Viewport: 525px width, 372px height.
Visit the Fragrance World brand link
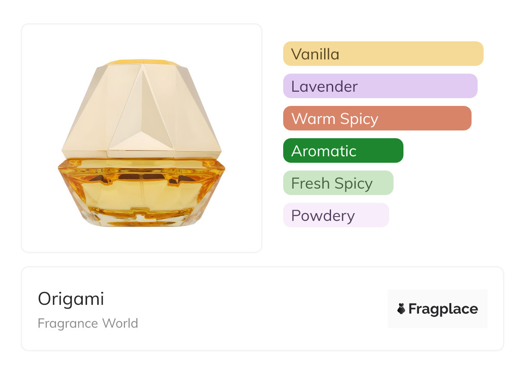[x=88, y=323]
